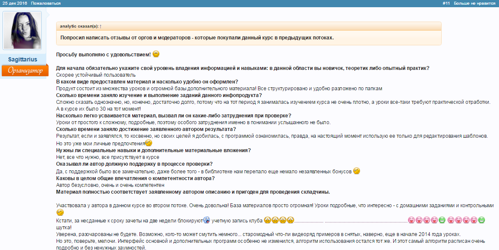The height and width of the screenshot is (250, 499).
Task: Click the orange "Организатор" badge
Action: click(25, 70)
